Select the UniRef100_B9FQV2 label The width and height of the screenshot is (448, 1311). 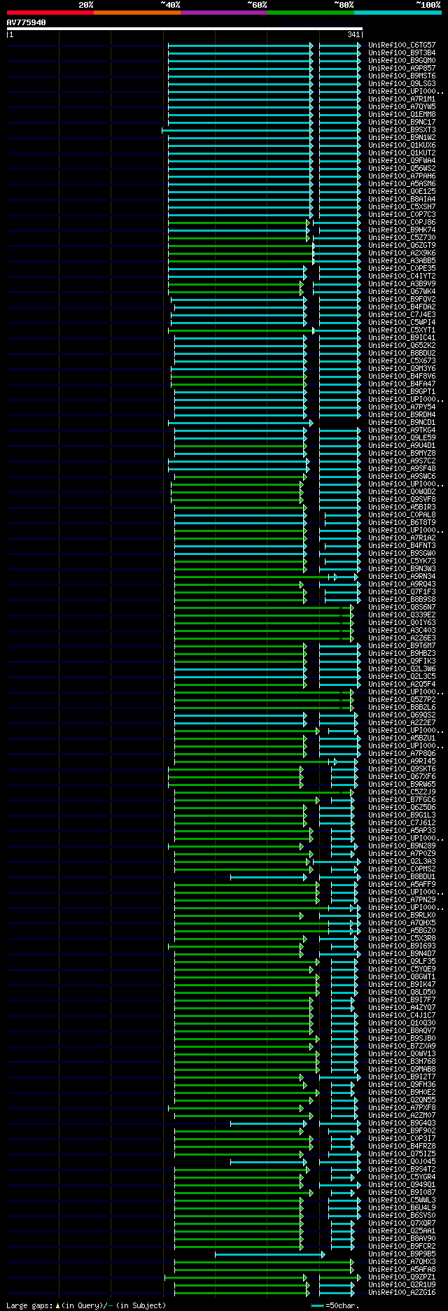[402, 299]
